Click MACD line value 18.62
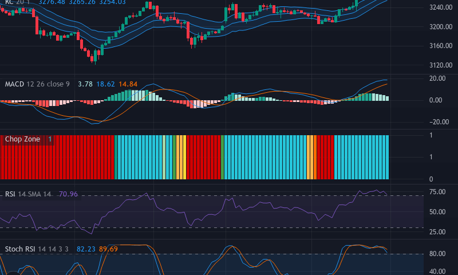458x275 pixels. click(105, 84)
